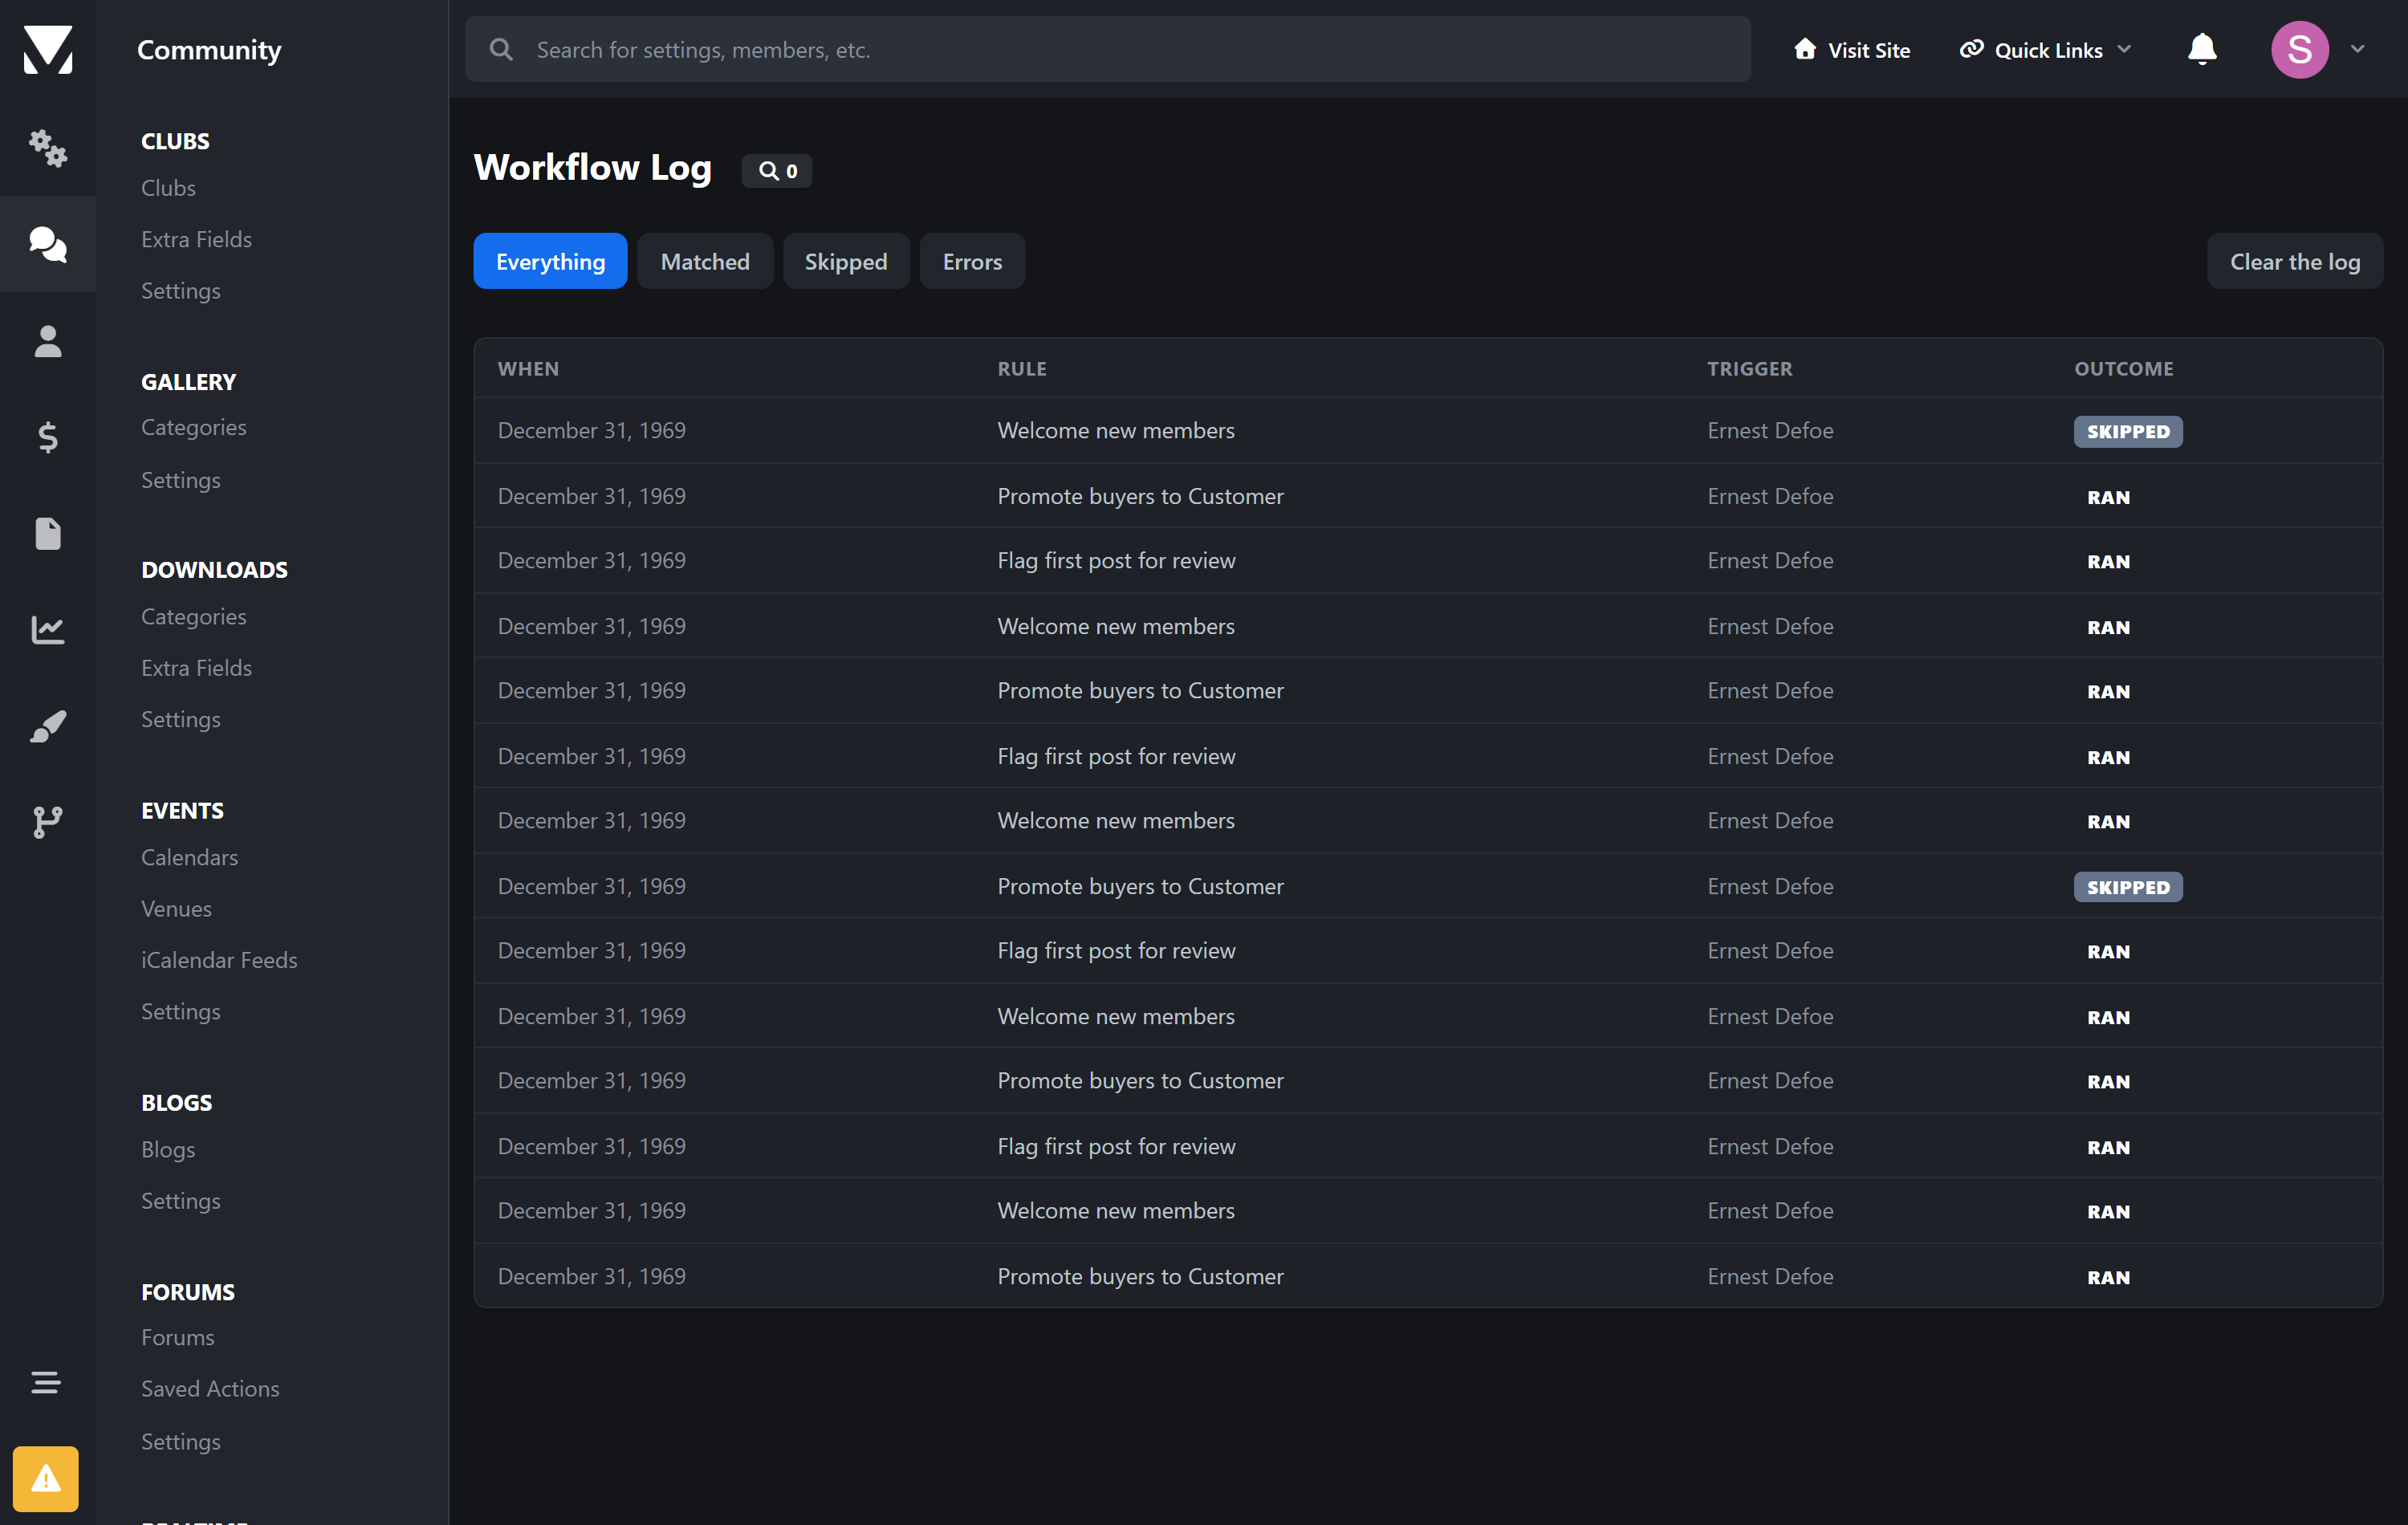Click the DOWNLOADS section heading
The height and width of the screenshot is (1525, 2408).
click(x=214, y=569)
